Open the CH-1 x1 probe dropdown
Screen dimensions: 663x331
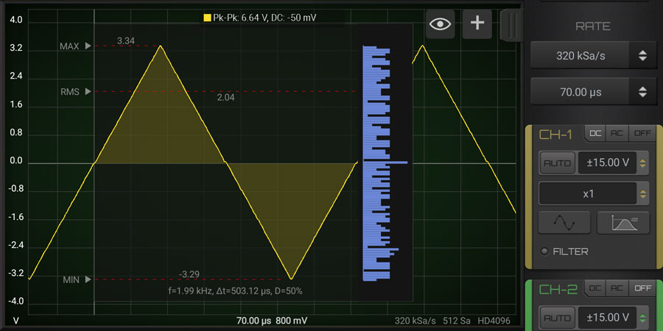pos(594,193)
